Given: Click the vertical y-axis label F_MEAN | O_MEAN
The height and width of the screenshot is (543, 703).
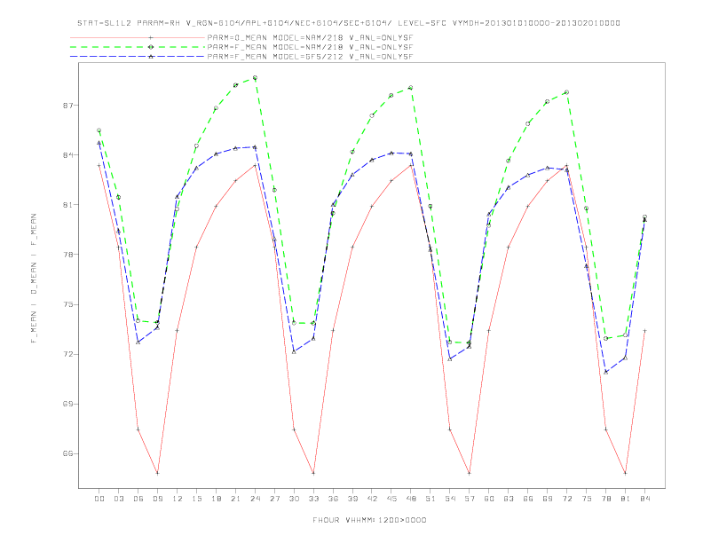Looking at the screenshot, I should (x=34, y=279).
